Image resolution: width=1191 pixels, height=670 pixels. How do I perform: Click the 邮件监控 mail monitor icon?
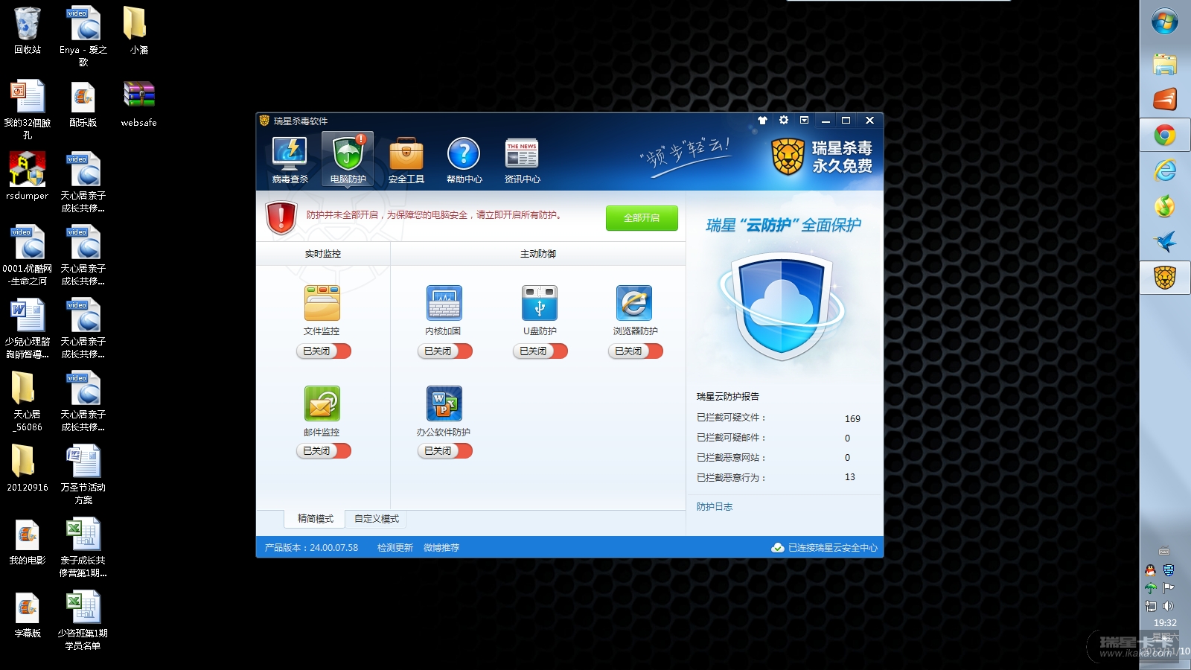tap(322, 403)
